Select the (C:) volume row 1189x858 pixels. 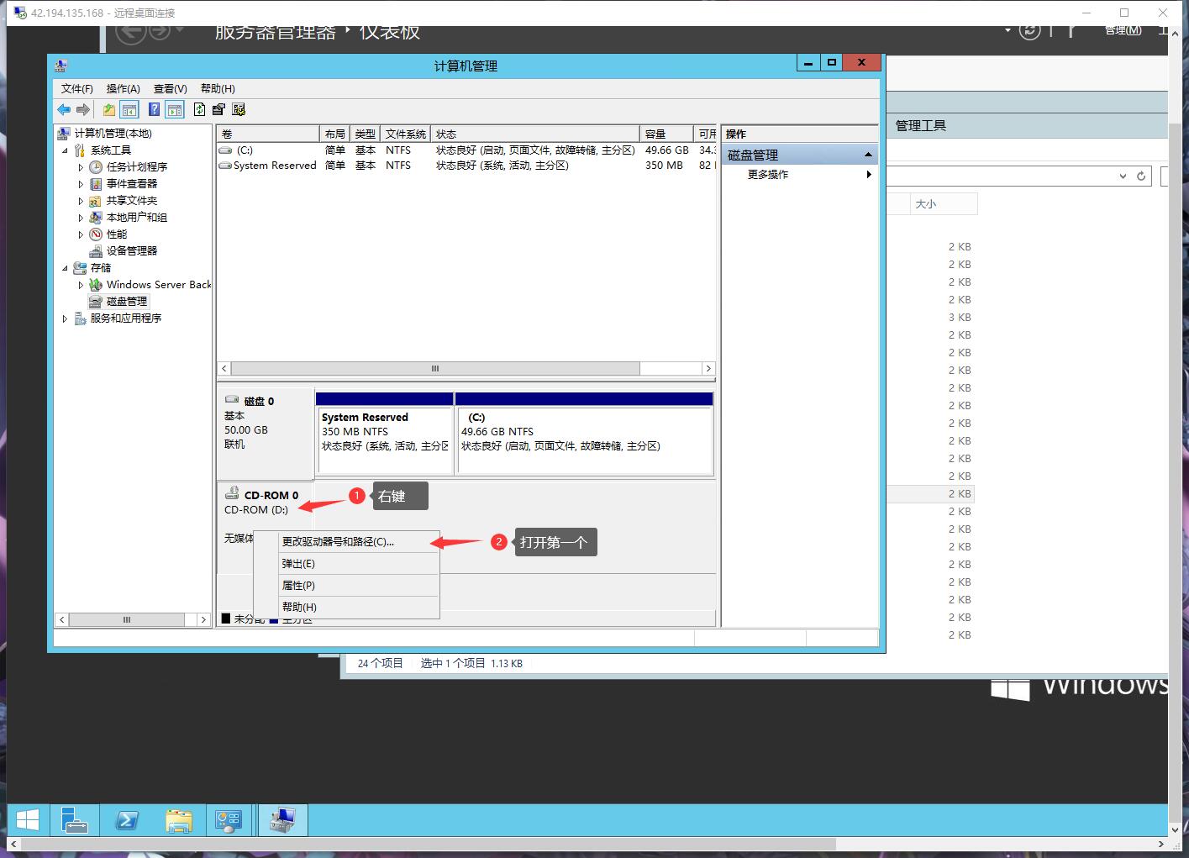[244, 150]
